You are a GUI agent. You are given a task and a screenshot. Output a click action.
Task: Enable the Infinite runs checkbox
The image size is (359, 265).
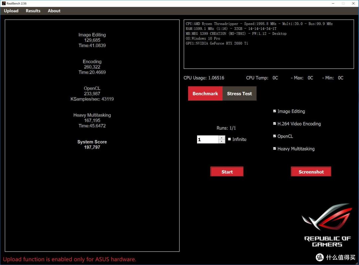229,139
